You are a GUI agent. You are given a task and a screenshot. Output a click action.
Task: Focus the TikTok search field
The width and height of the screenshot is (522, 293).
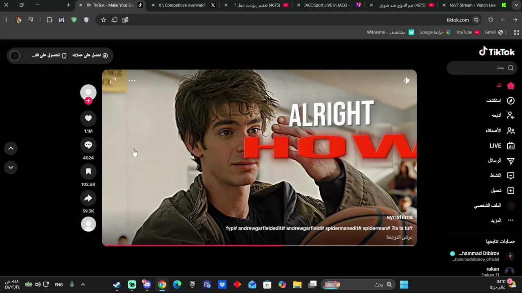coord(482,68)
